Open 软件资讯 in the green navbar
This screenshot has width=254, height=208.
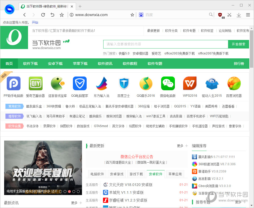click(105, 64)
